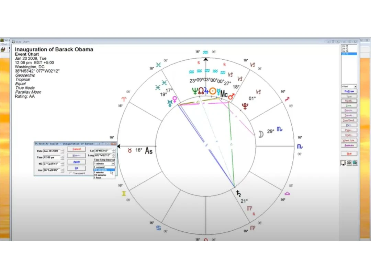Viewport: 371px width, 278px height.
Task: Click the stepper arrows beside the Time field
Action: [x=62, y=158]
